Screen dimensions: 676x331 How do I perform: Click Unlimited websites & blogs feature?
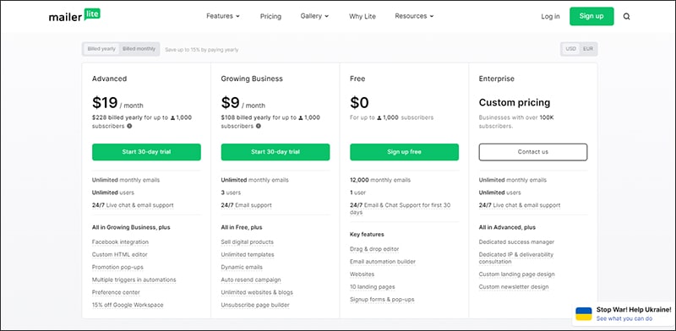[257, 292]
